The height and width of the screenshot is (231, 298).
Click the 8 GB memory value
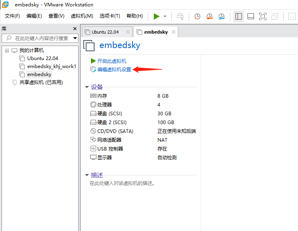pos(163,96)
